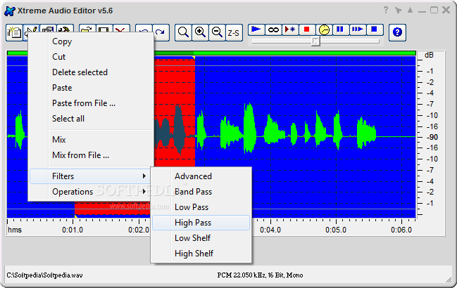Viewport: 457px width, 288px height.
Task: Click the -90 dB scale label
Action: point(432,137)
